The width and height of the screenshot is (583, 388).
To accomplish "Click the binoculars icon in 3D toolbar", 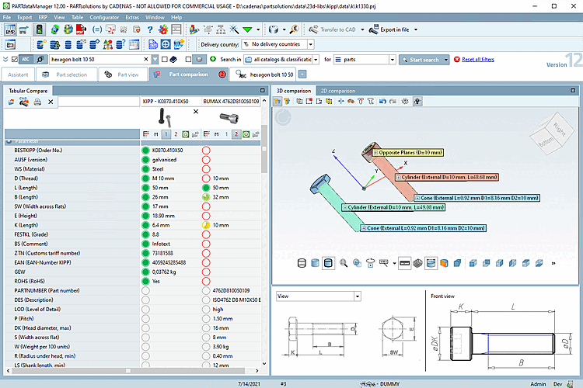I will [351, 101].
